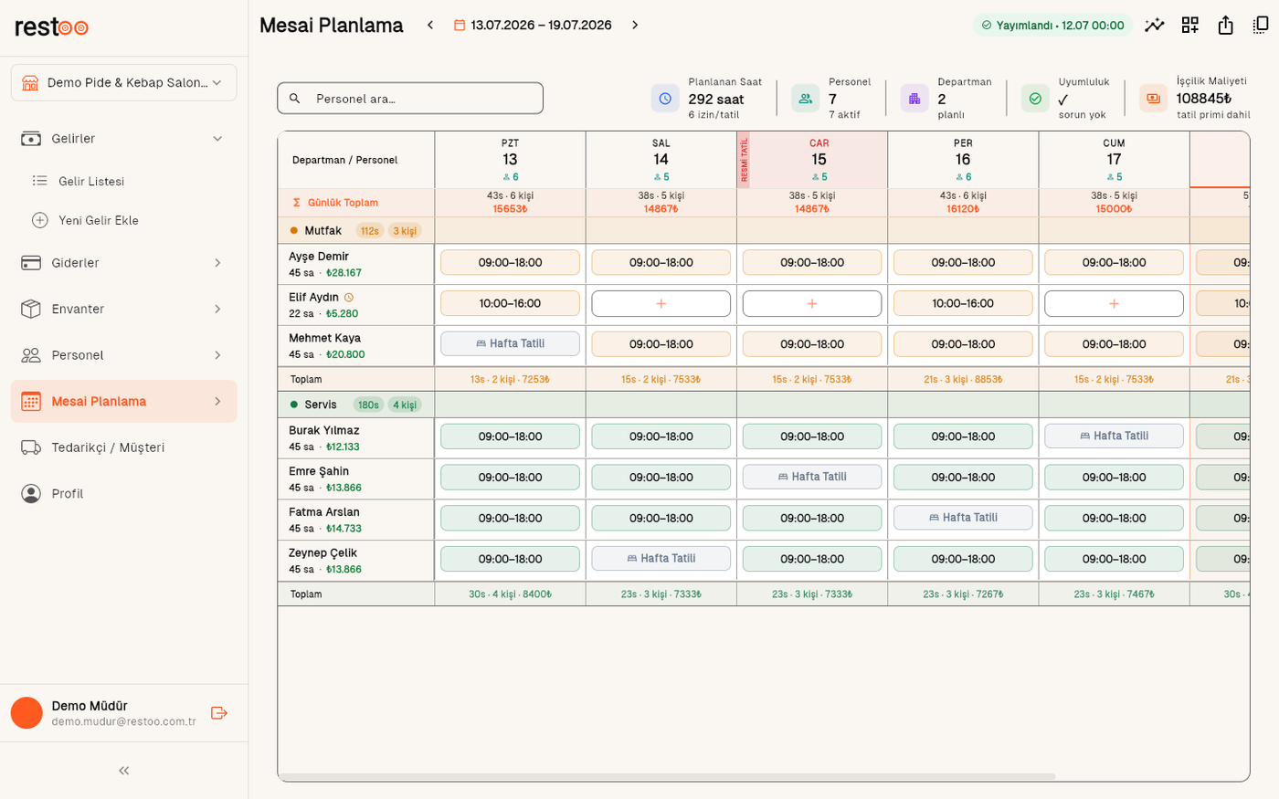Open Emre Şahin's Wednesday Hafta Tatili cell
The height and width of the screenshot is (799, 1279).
(812, 477)
